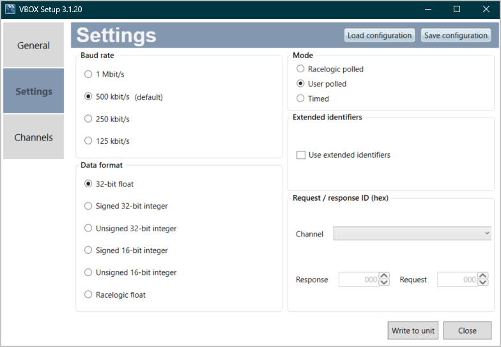Minimize the VBOX Setup window

tap(428, 9)
